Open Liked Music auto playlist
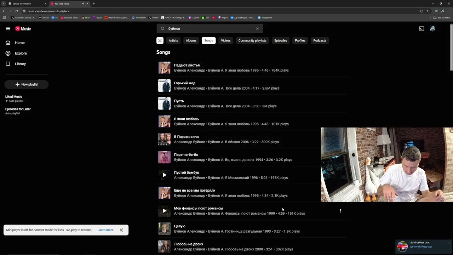 (14, 98)
